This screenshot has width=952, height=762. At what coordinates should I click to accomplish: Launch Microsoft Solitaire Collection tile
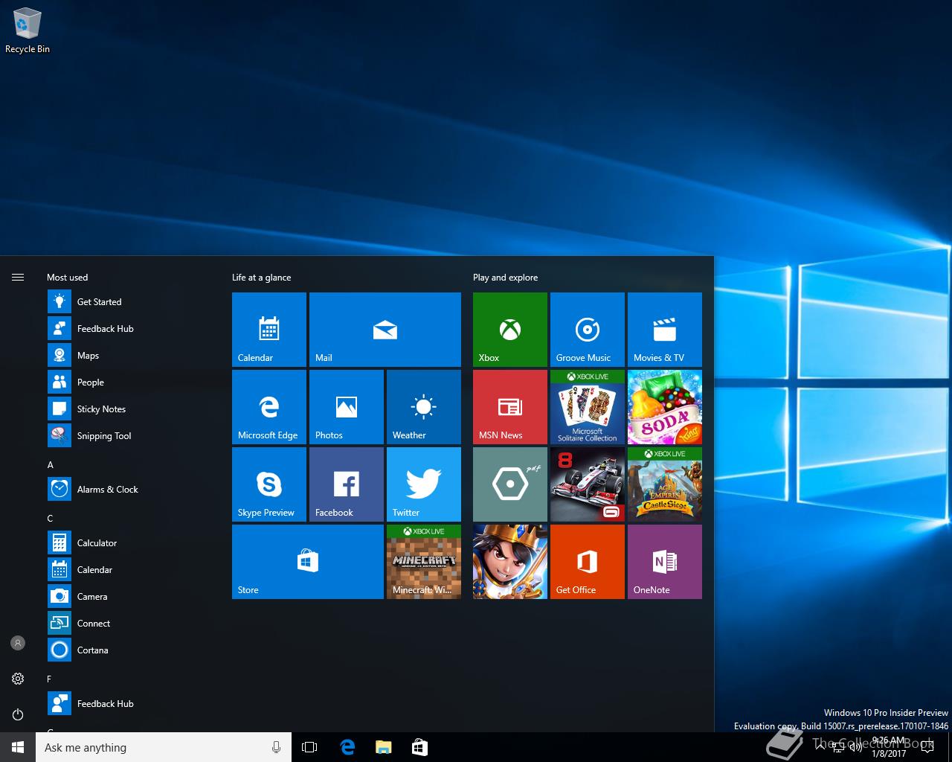click(x=588, y=407)
